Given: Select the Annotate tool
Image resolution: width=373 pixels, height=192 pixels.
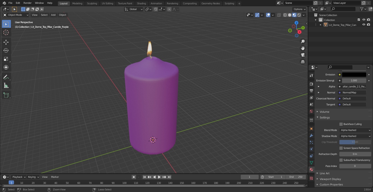Looking at the screenshot, I should pyautogui.click(x=6, y=77).
